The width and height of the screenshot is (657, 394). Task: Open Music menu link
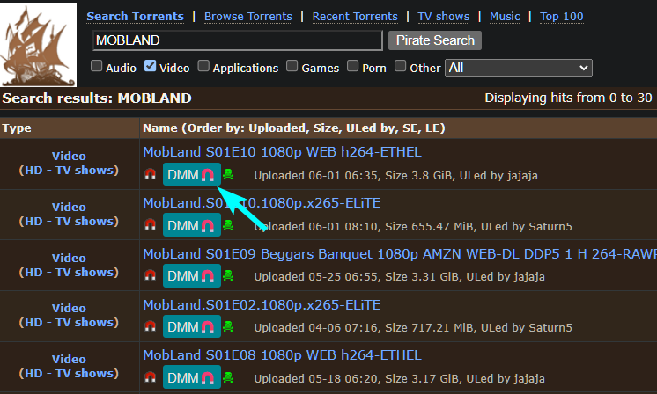pos(505,17)
